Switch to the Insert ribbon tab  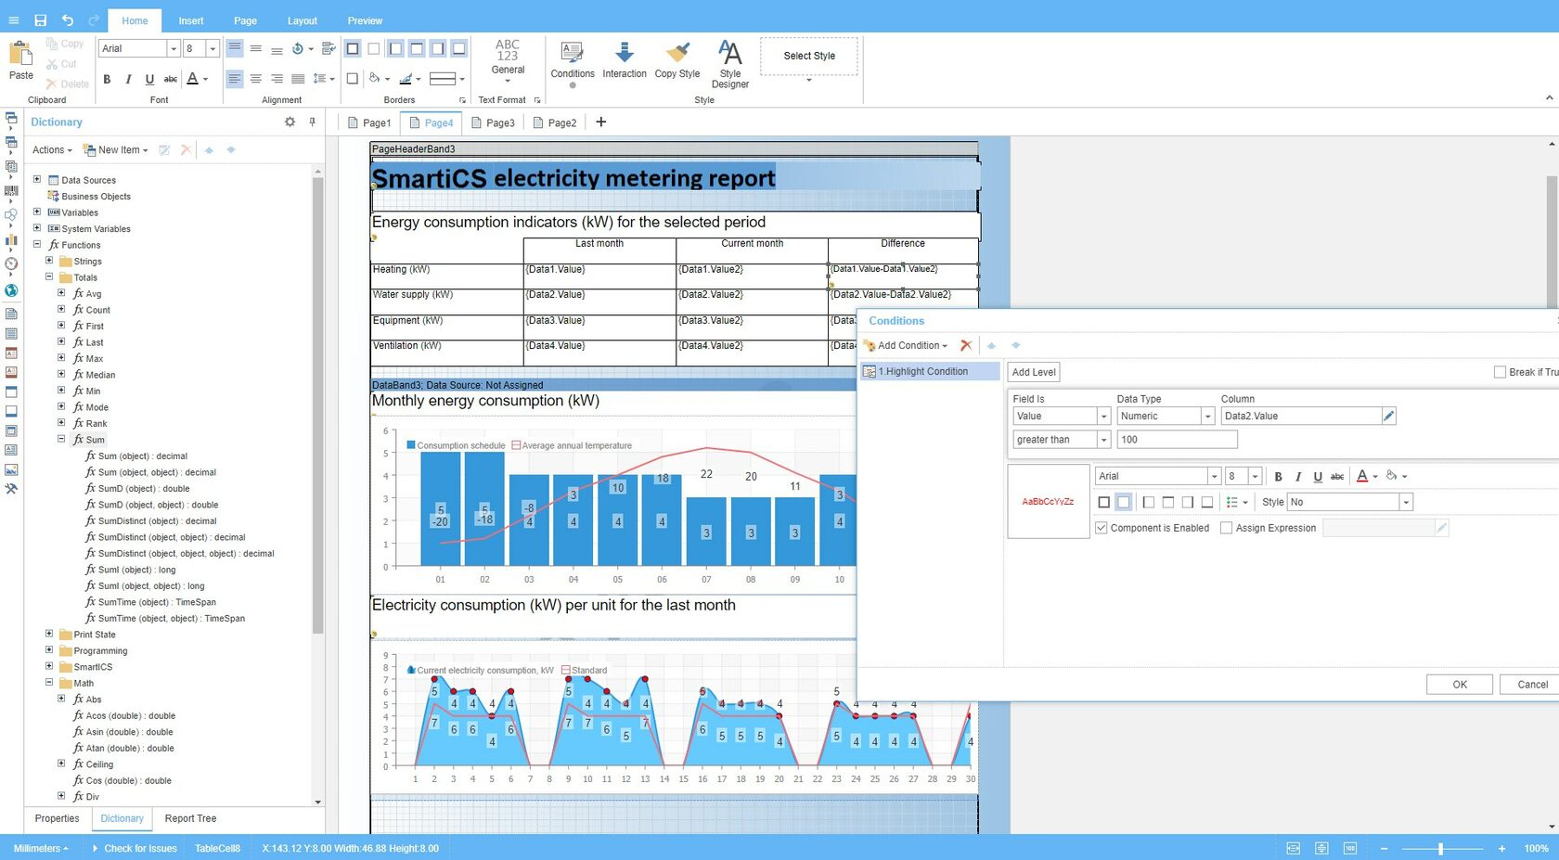191,20
